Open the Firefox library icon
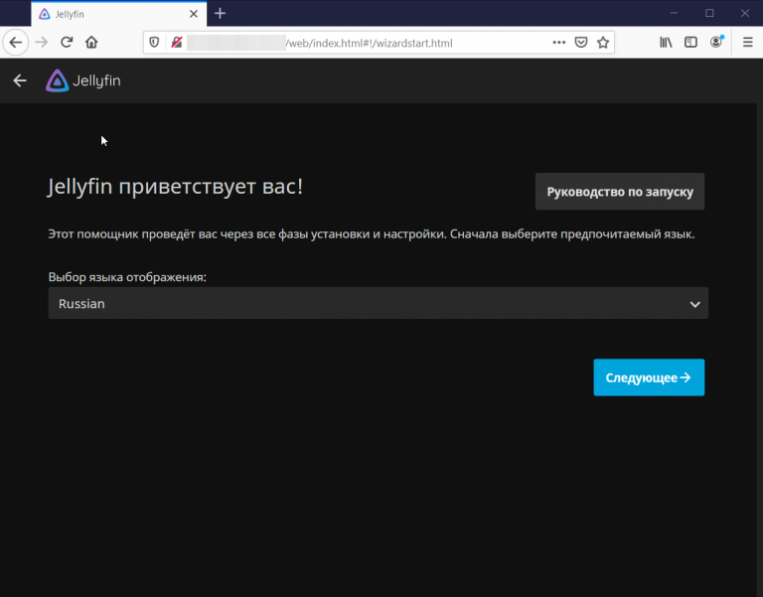763x597 pixels. (x=667, y=43)
